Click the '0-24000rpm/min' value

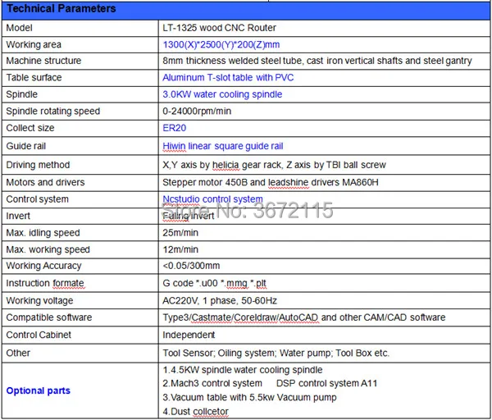pyautogui.click(x=197, y=111)
